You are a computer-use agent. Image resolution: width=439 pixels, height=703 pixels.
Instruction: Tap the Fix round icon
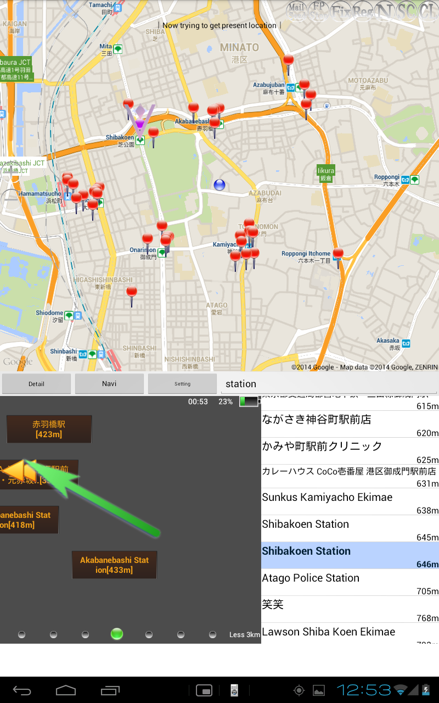[x=340, y=10]
